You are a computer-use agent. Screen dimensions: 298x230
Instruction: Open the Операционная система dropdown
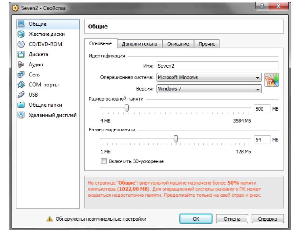(x=209, y=77)
